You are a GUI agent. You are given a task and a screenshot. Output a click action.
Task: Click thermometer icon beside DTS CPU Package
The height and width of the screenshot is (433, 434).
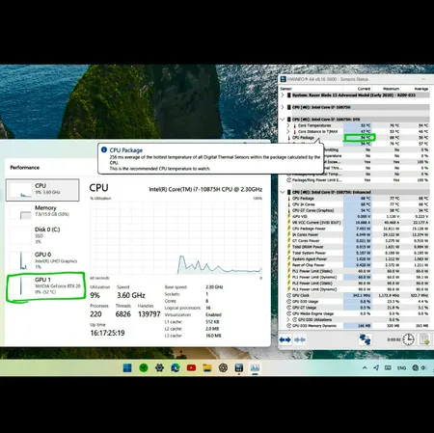(288, 138)
